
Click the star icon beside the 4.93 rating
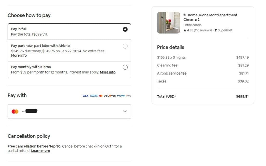185,30
